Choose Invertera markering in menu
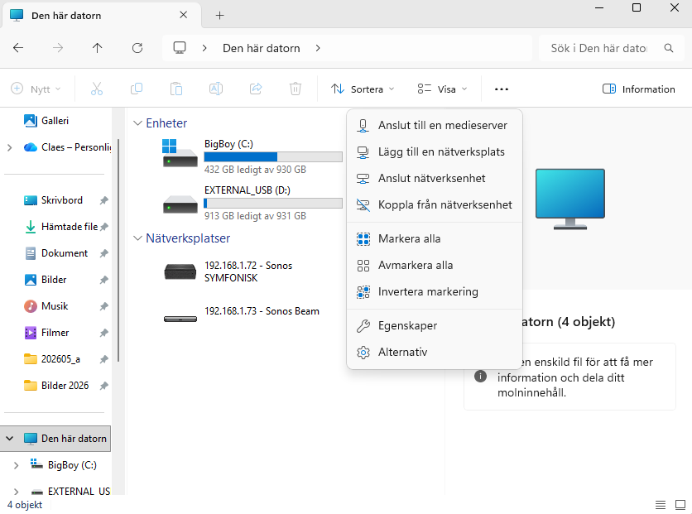692x514 pixels. point(435,291)
